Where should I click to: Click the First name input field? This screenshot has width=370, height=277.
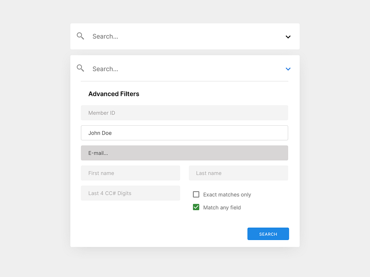tap(130, 173)
